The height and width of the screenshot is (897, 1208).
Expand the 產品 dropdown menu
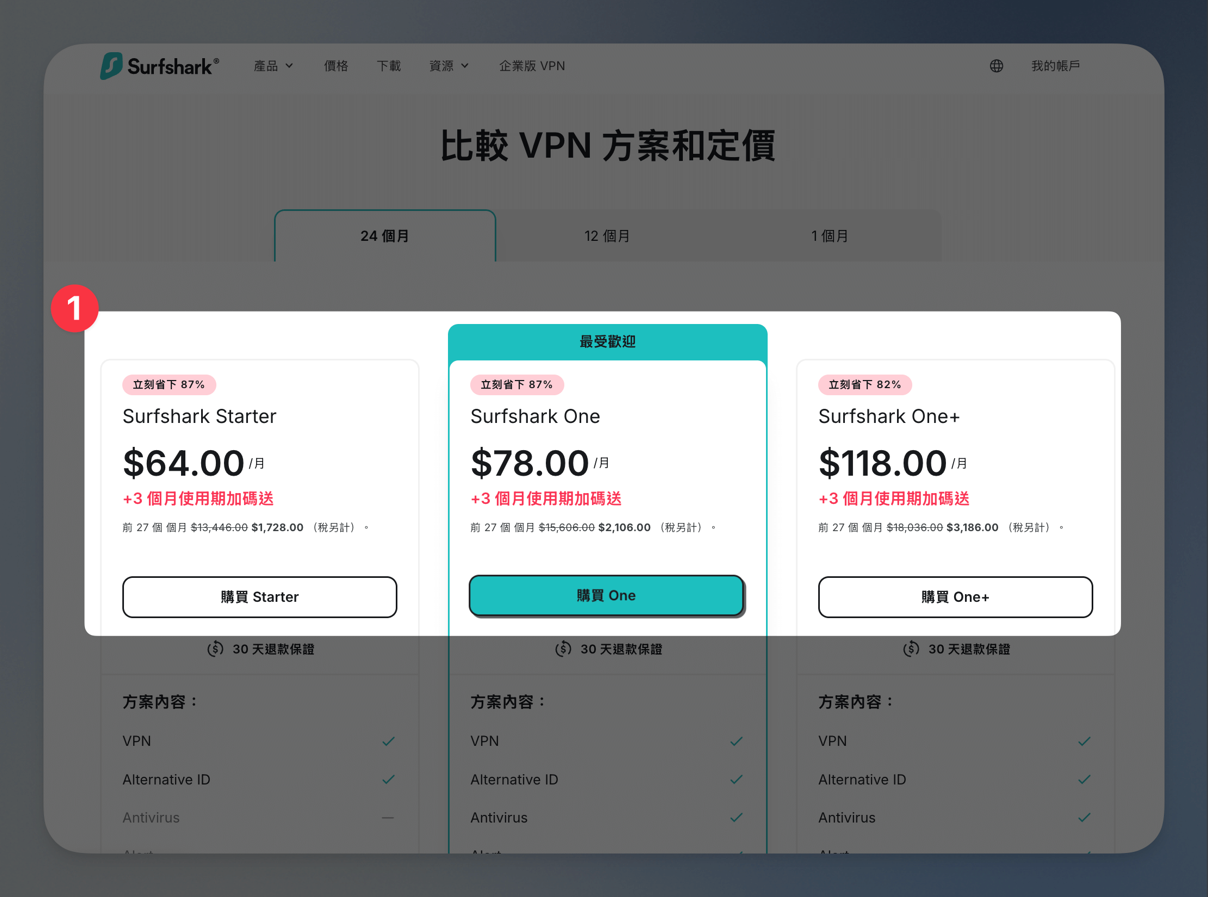pyautogui.click(x=273, y=66)
